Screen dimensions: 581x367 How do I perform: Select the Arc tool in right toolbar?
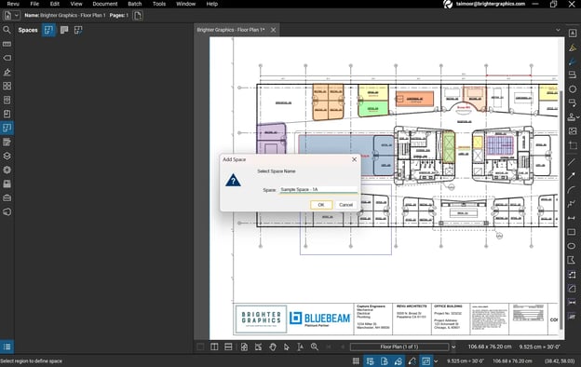(572, 190)
